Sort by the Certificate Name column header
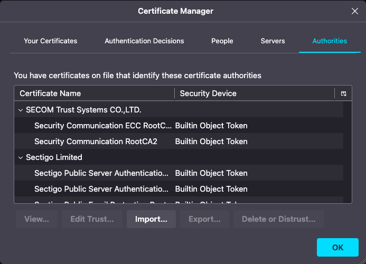Image resolution: width=366 pixels, height=264 pixels. pos(95,93)
